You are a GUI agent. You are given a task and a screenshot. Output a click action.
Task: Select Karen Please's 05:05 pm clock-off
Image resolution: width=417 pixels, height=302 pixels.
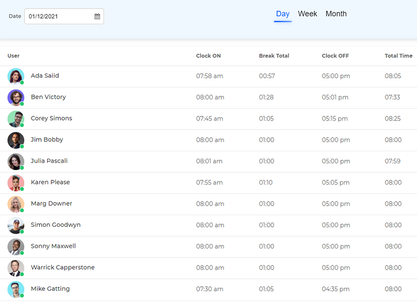(x=336, y=182)
